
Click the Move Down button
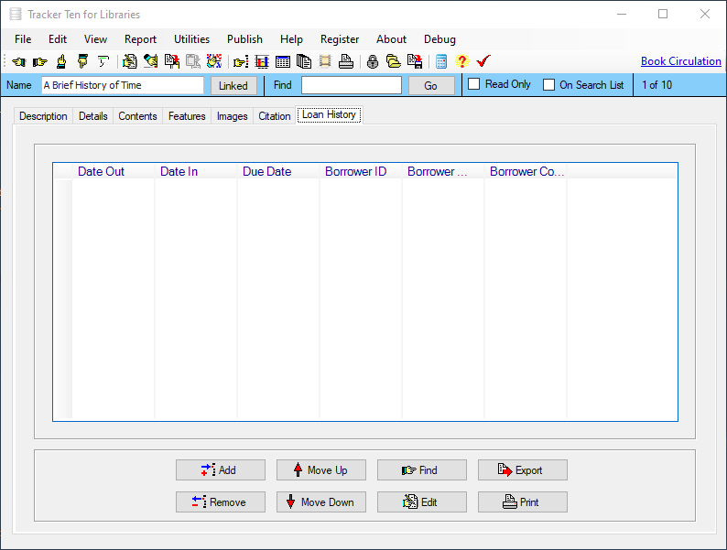click(321, 502)
